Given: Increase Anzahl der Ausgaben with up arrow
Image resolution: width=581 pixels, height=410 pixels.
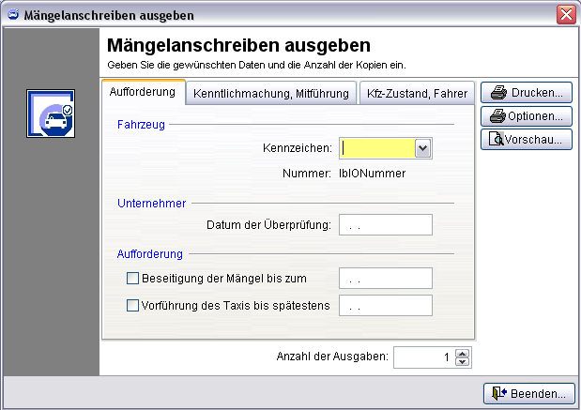Looking at the screenshot, I should tap(461, 353).
